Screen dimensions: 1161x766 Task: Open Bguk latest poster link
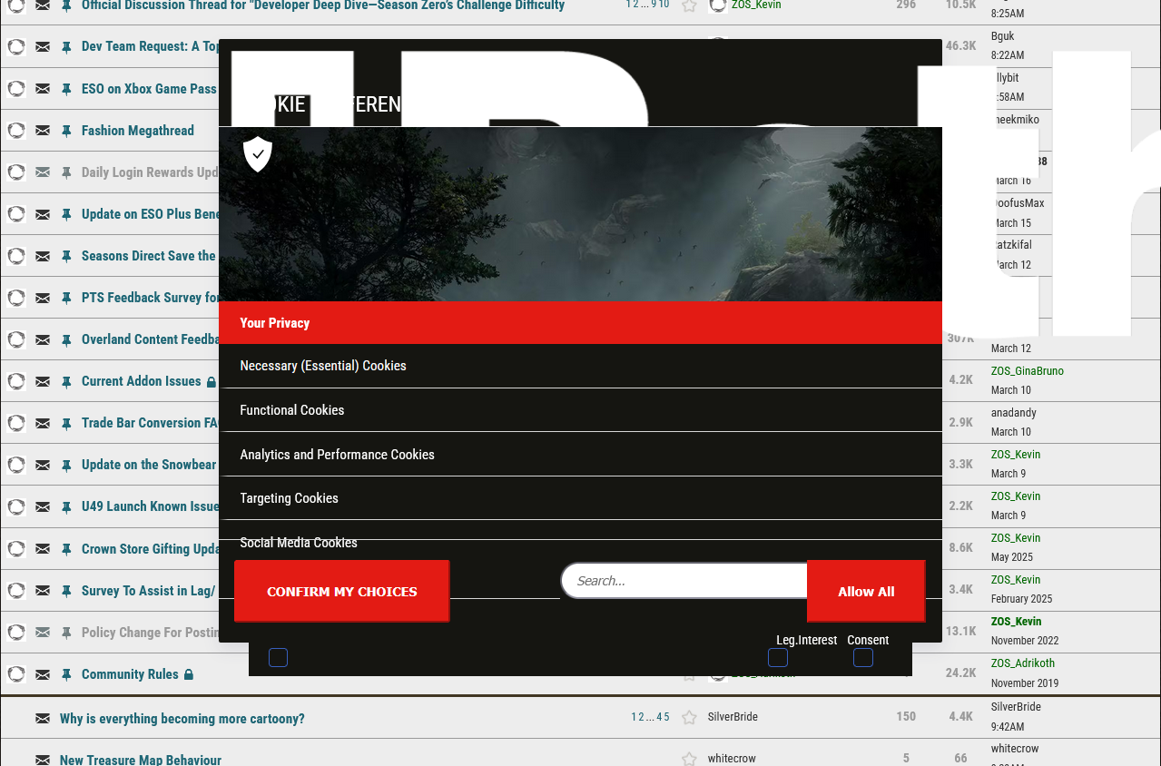(1003, 36)
